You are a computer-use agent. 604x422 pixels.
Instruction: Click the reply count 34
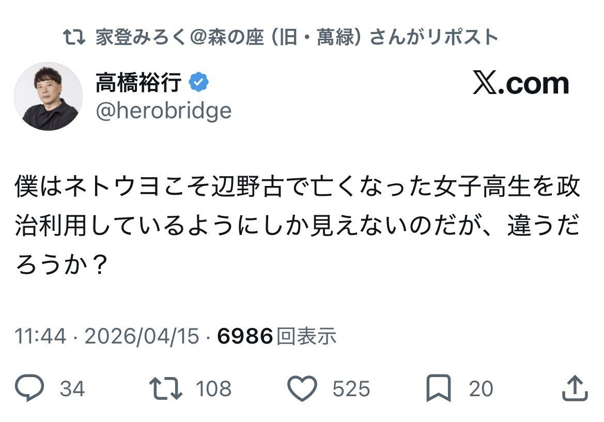pos(72,389)
